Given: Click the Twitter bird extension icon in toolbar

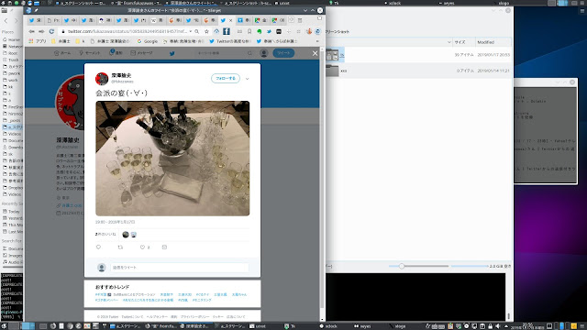Looking at the screenshot, I should (x=269, y=31).
